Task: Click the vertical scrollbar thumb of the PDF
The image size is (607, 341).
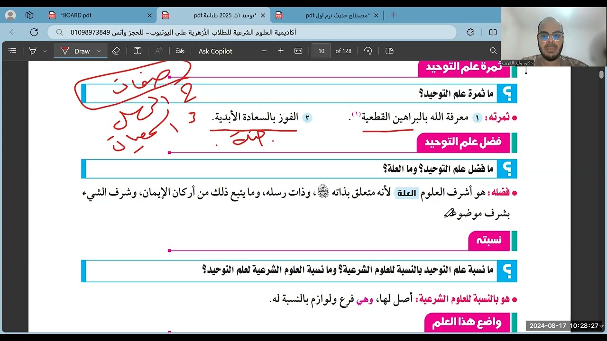Action: click(602, 75)
